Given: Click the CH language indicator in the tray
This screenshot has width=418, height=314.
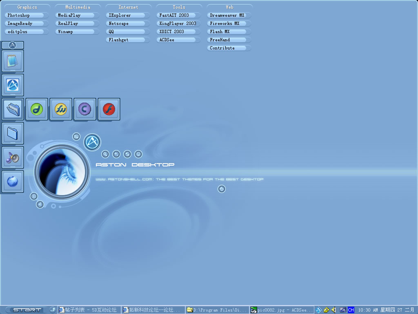Looking at the screenshot, I should pos(351,310).
